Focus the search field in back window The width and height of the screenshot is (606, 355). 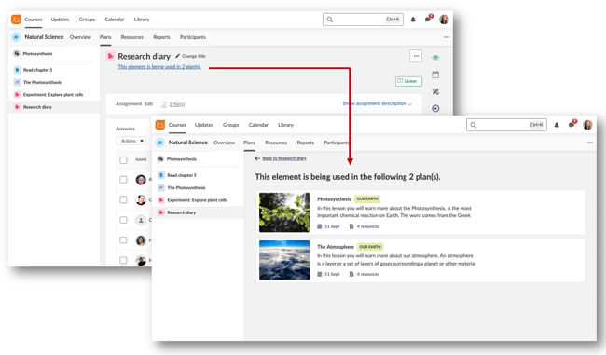(x=363, y=20)
